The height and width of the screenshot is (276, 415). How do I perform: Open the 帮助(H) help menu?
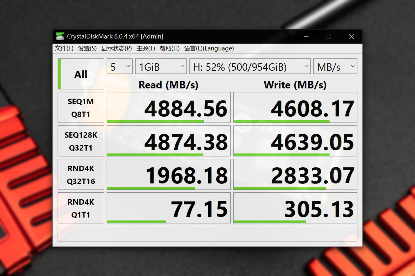point(169,48)
